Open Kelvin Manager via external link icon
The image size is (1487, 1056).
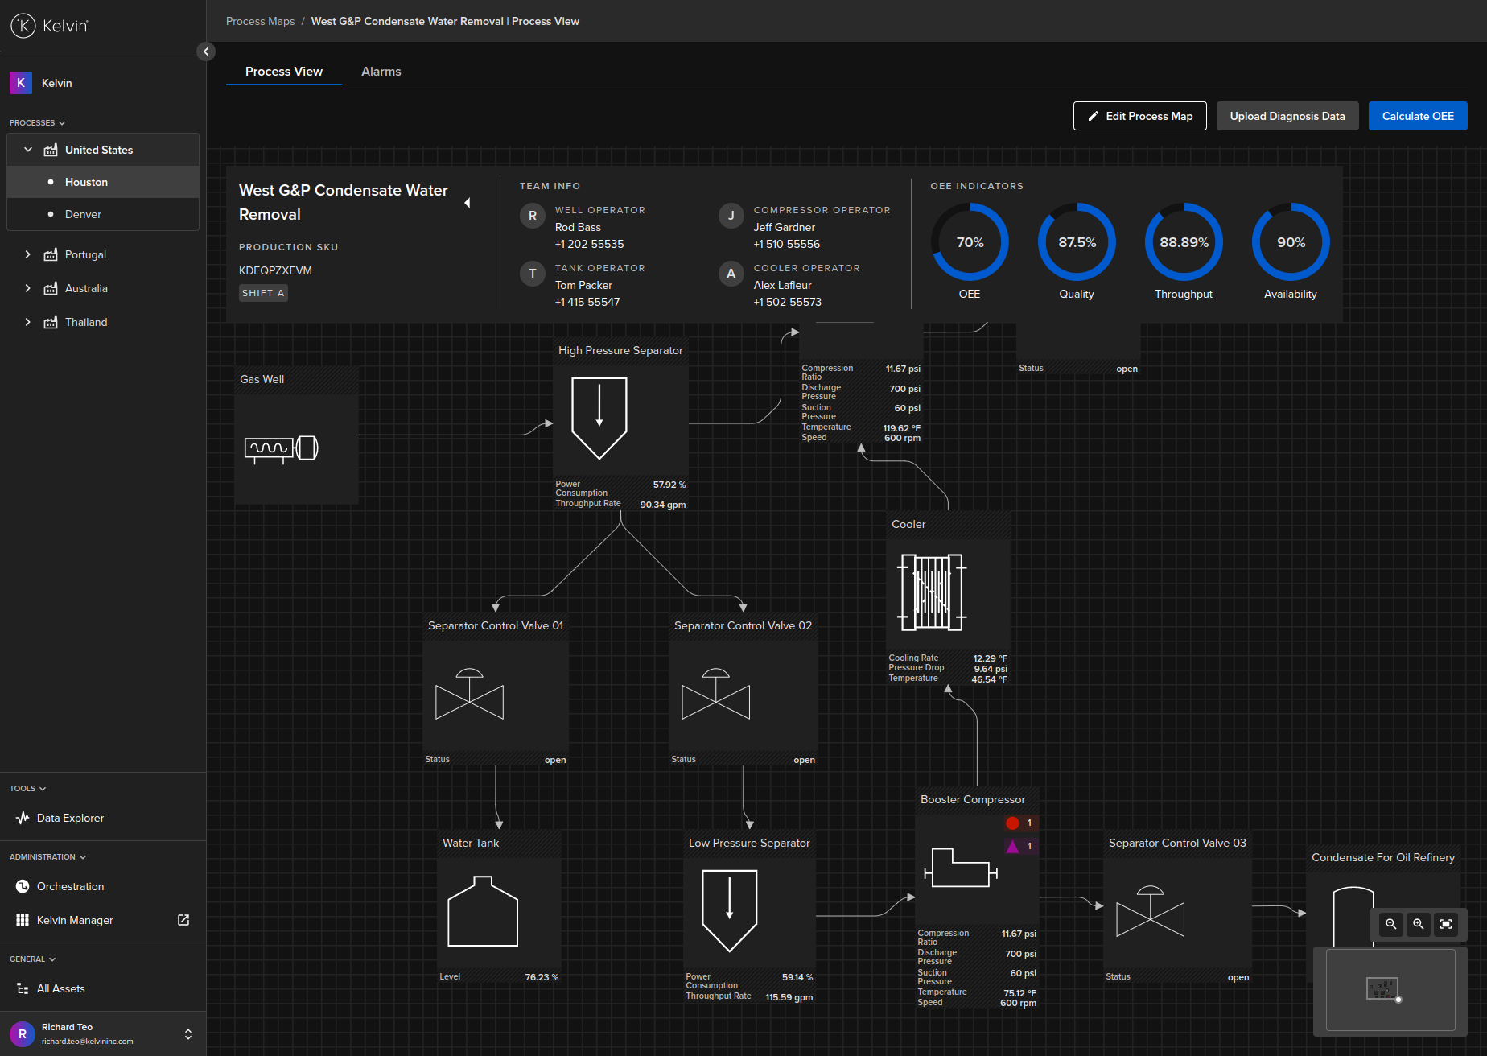coord(183,920)
